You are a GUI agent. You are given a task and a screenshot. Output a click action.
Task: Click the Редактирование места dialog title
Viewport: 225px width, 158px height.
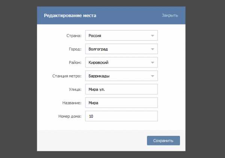tap(70, 15)
